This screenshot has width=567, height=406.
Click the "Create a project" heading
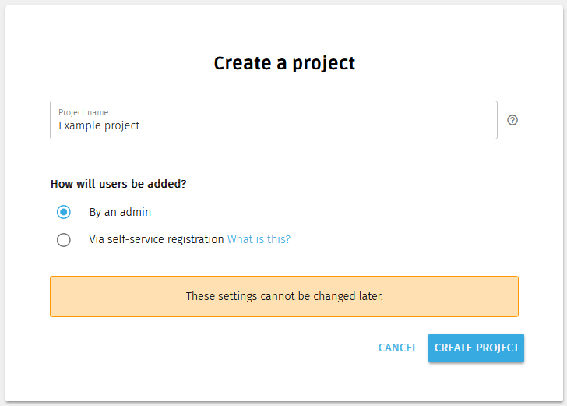click(x=284, y=63)
